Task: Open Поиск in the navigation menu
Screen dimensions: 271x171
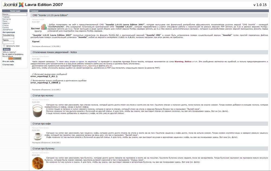Action: coord(5,21)
